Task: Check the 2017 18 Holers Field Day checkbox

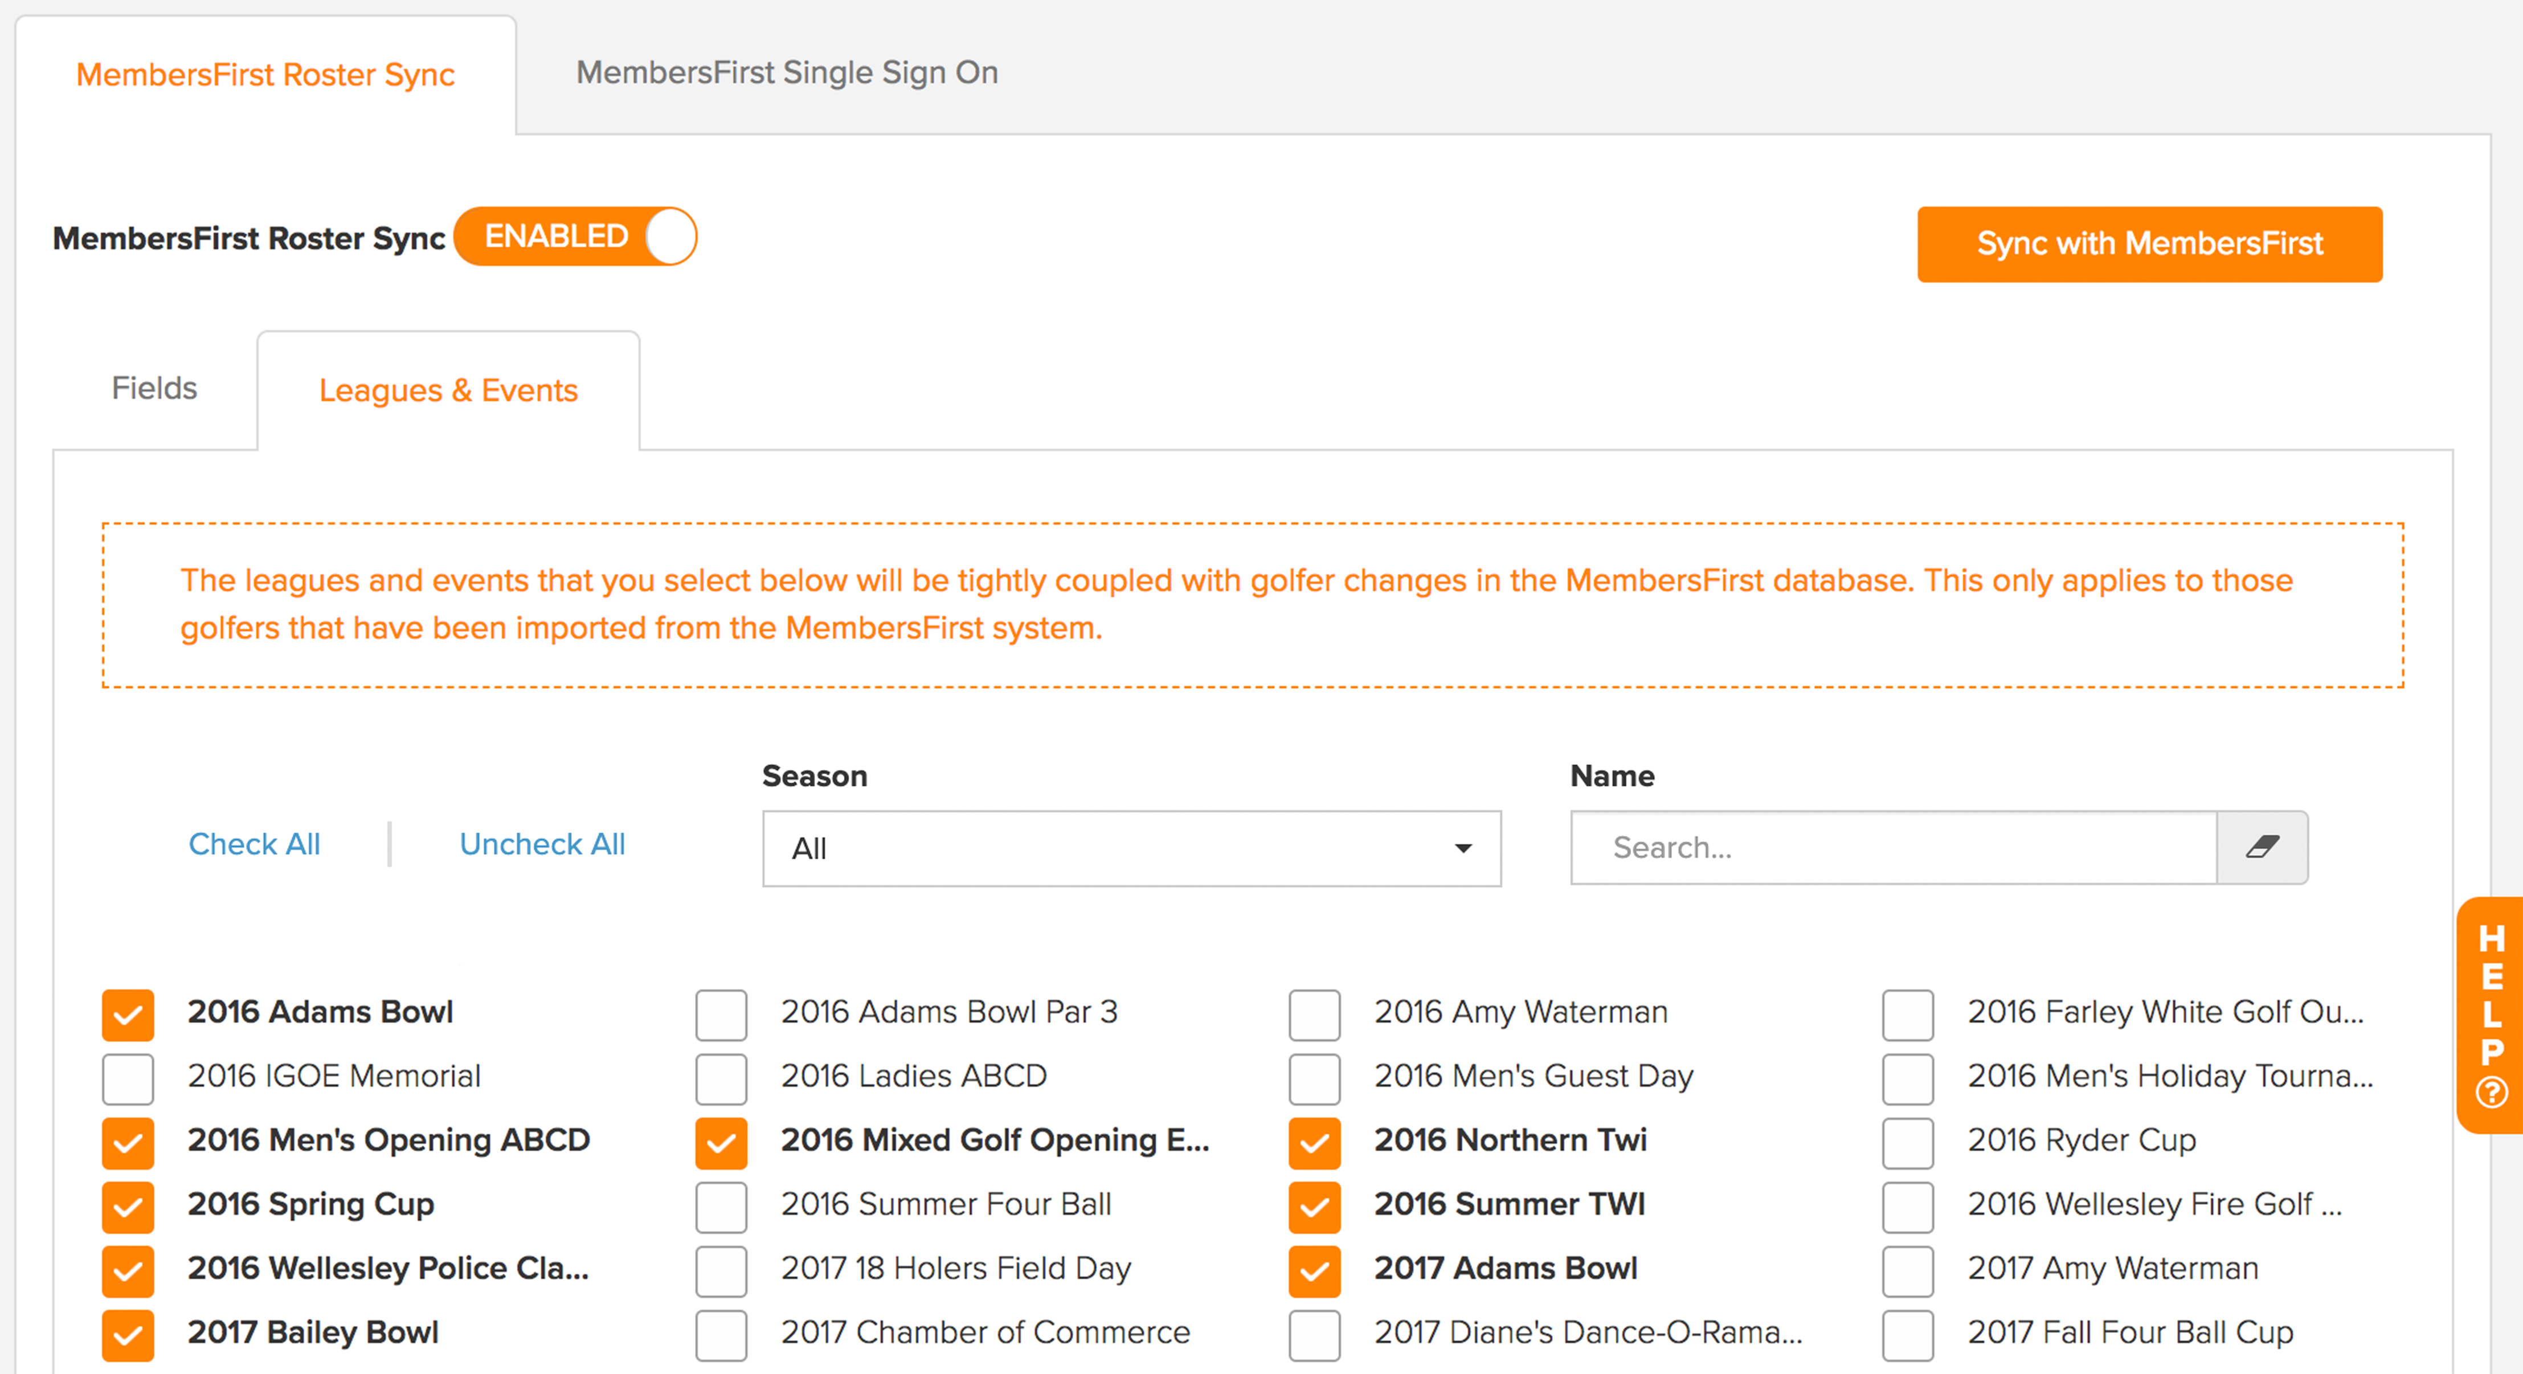Action: 722,1271
